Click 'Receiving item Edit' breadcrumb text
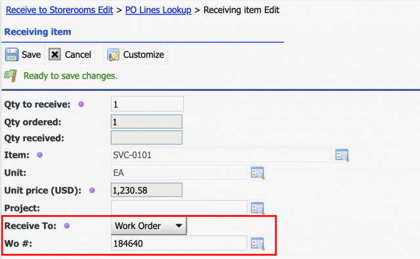 [241, 10]
